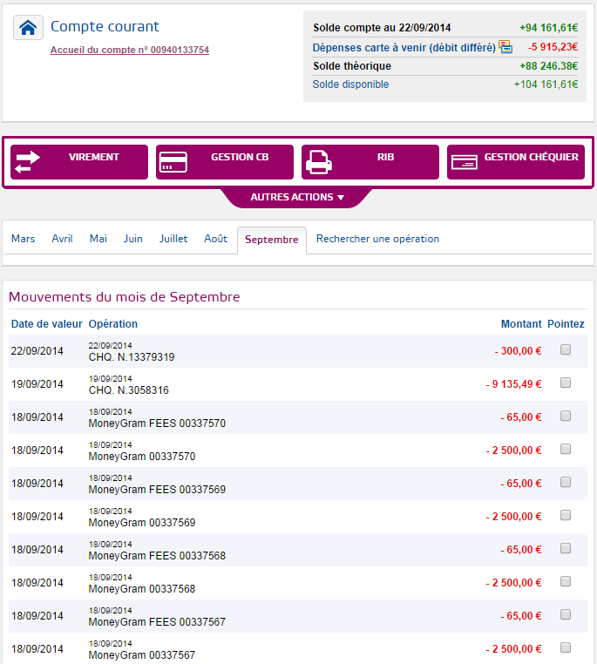This screenshot has width=597, height=664.
Task: Click the deferred debit card icon
Action: point(505,46)
